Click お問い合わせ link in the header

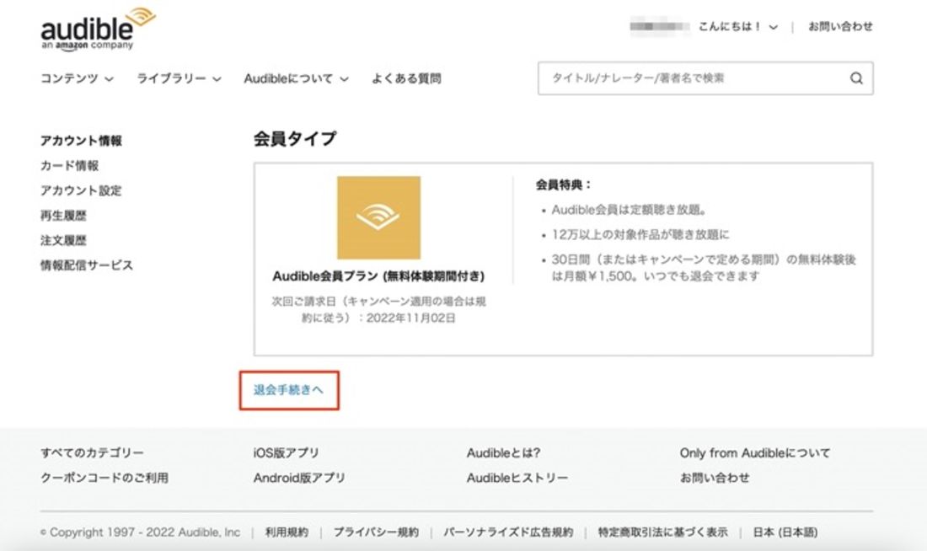tap(840, 27)
